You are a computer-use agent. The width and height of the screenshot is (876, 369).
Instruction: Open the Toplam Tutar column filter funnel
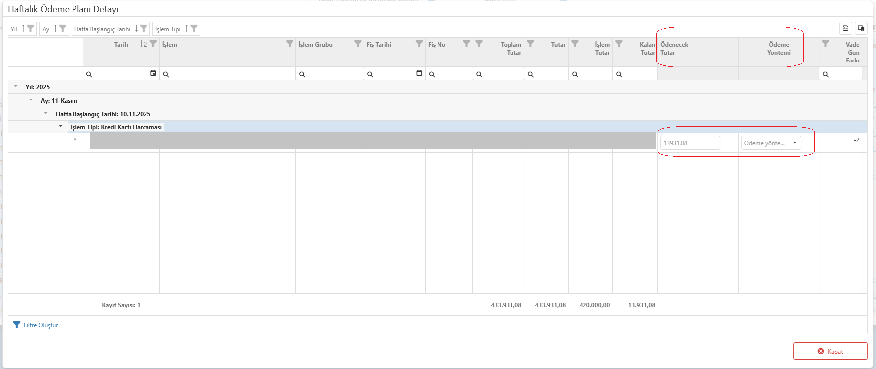[479, 44]
